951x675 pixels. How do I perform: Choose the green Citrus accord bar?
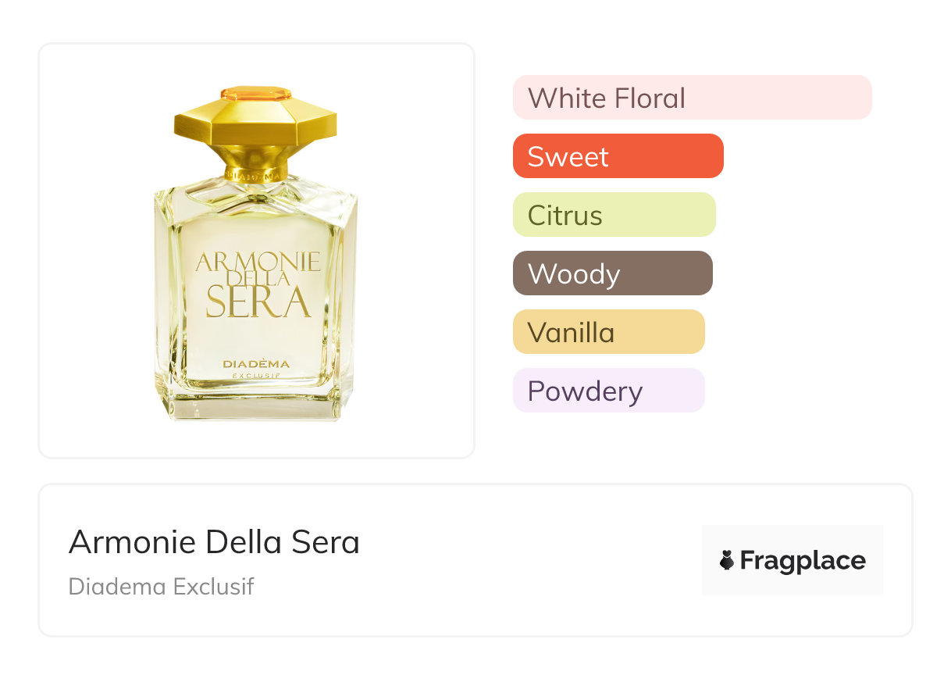click(614, 215)
